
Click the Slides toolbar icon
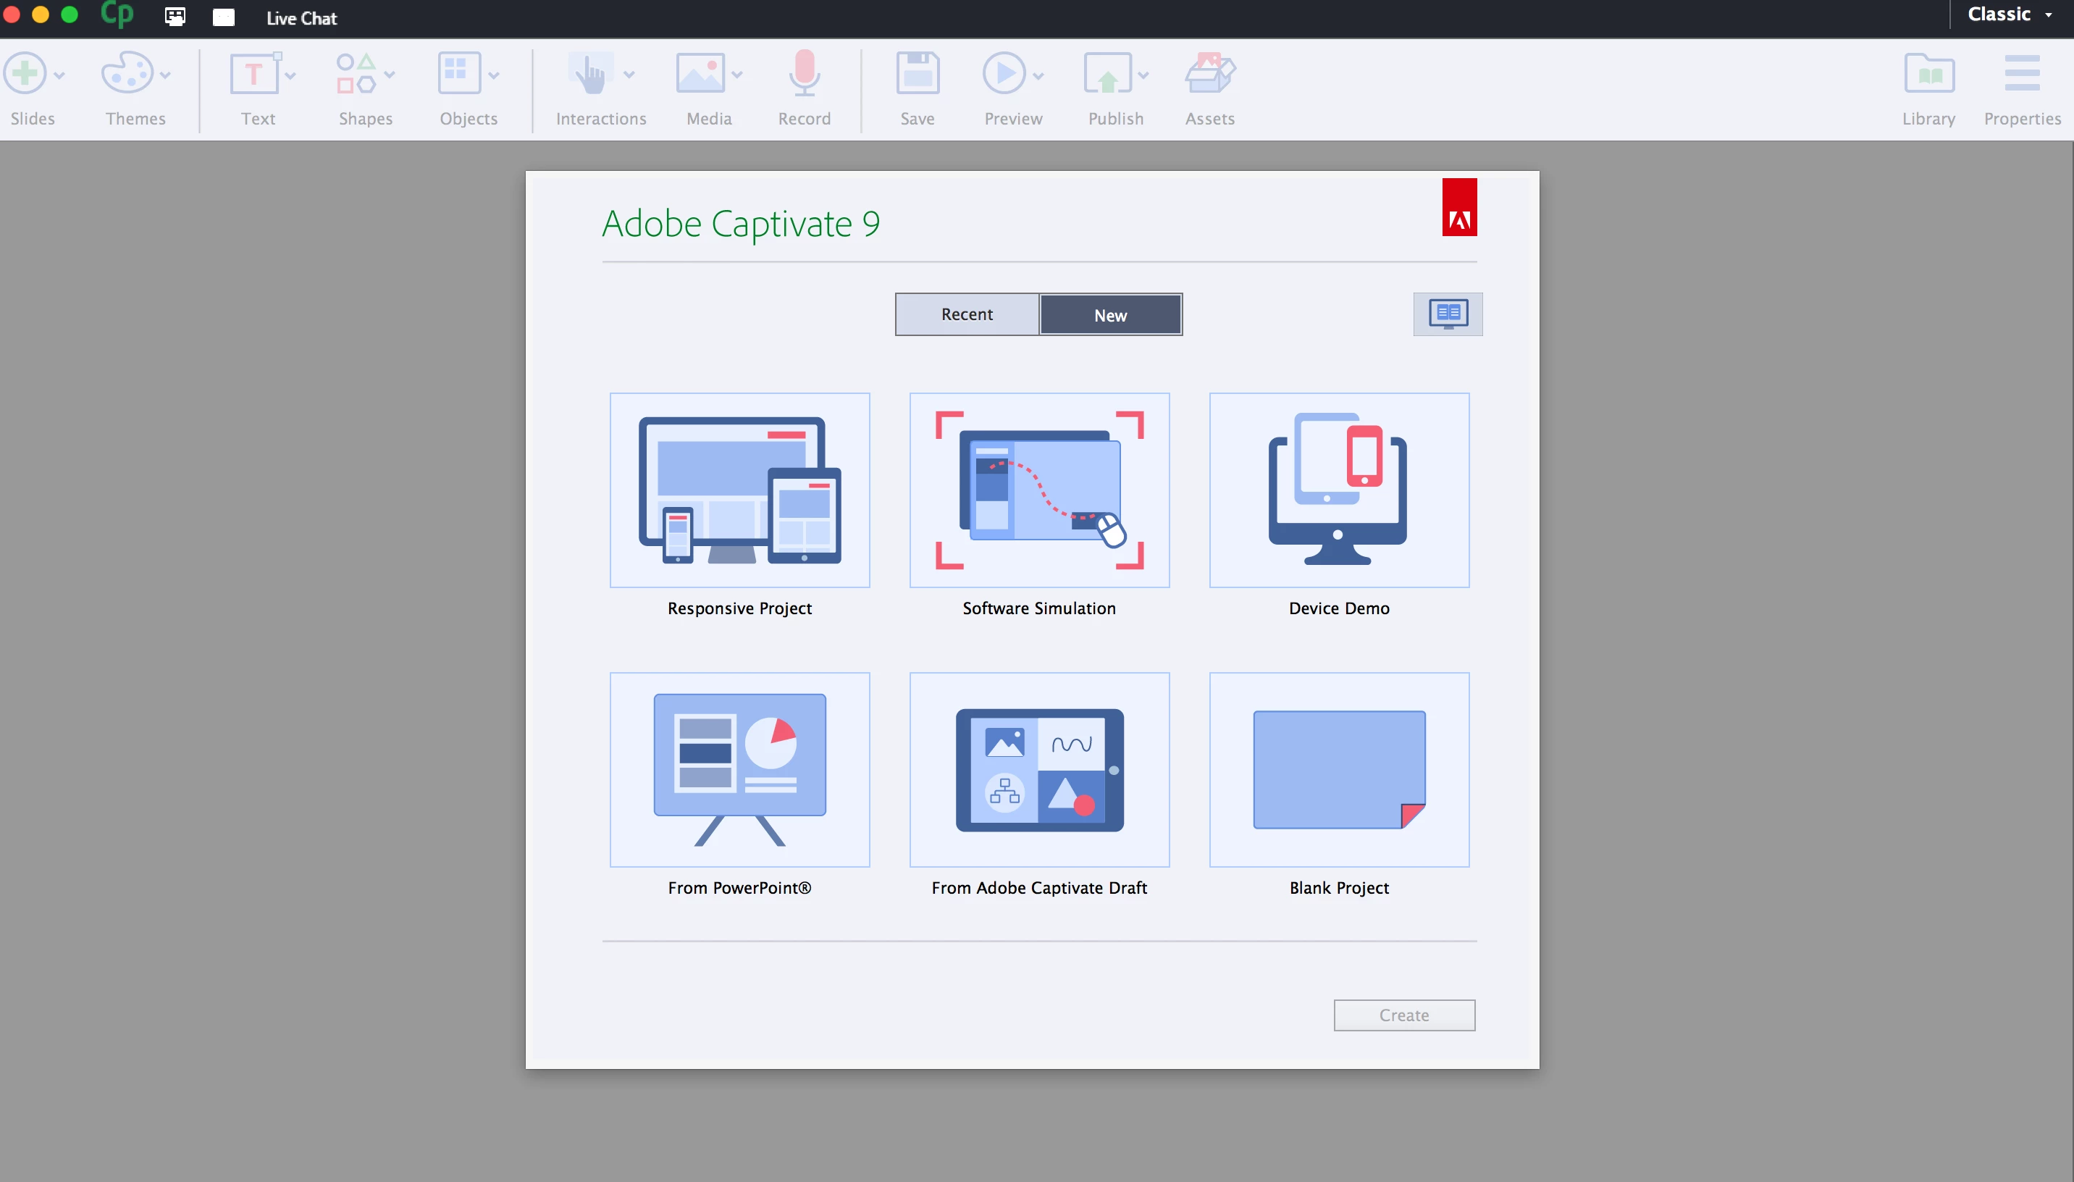coord(25,74)
